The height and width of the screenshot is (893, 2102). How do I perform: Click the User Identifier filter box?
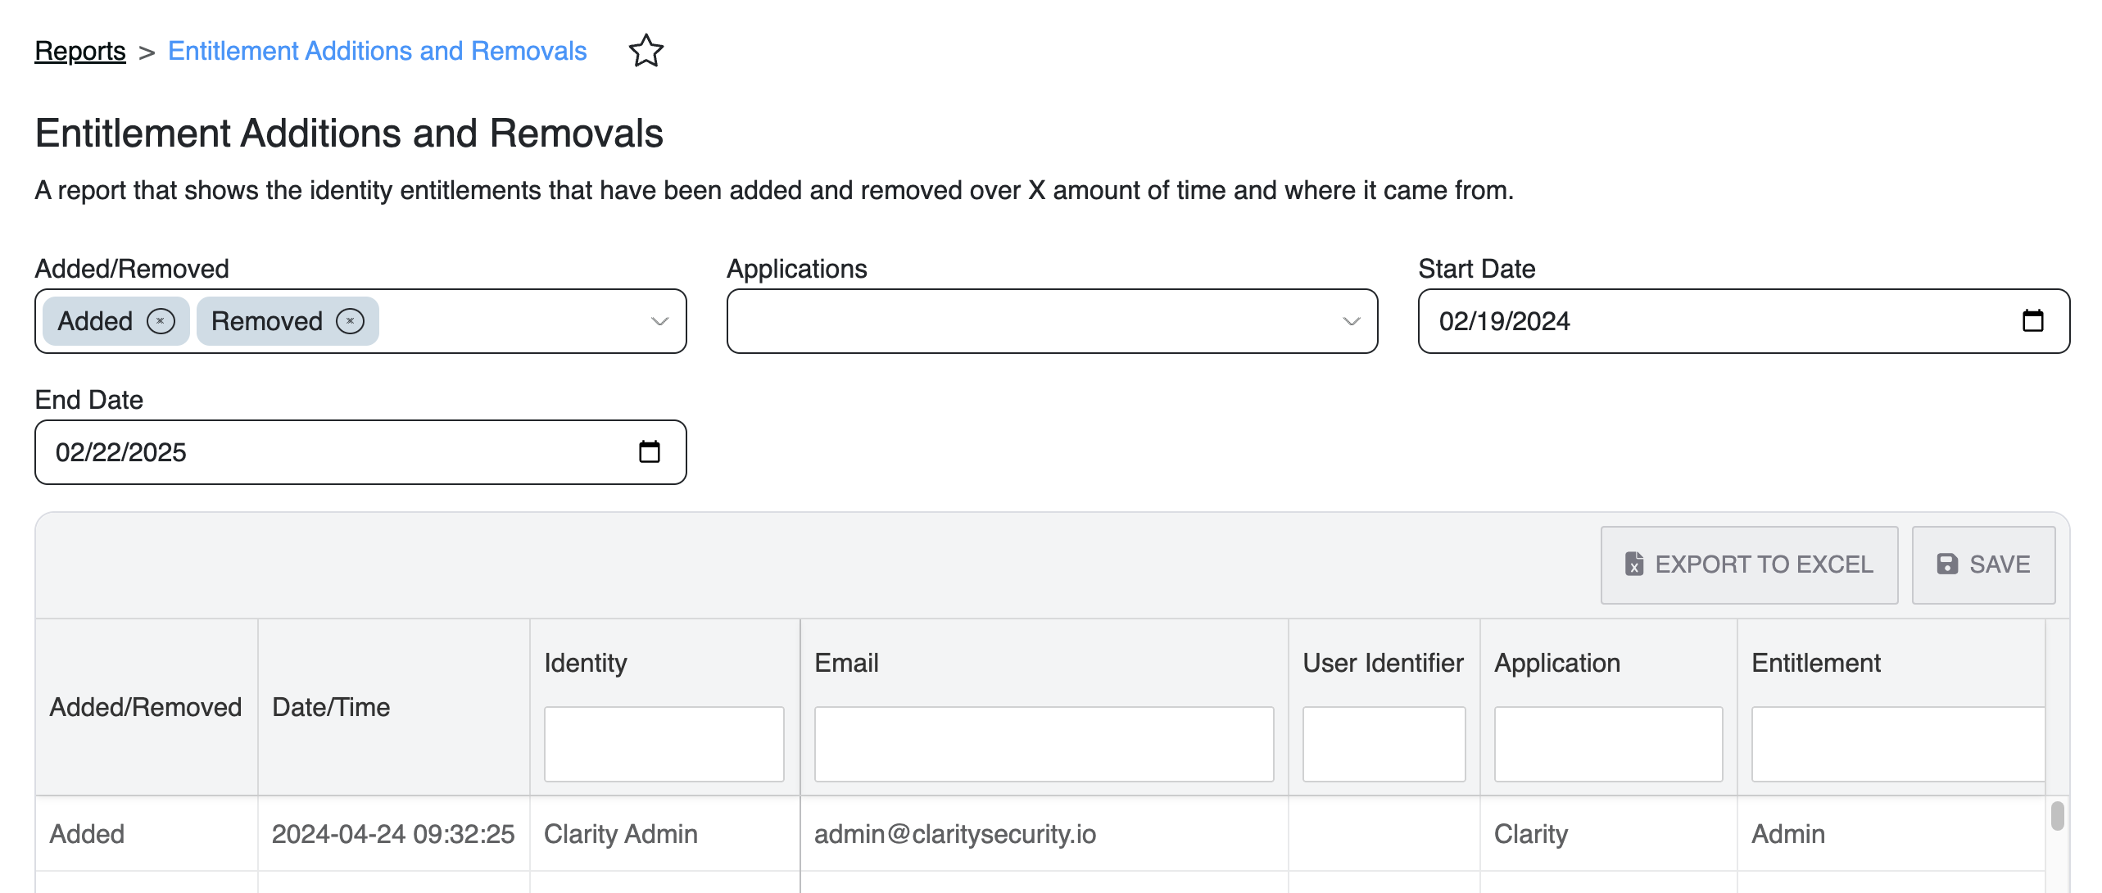coord(1384,744)
